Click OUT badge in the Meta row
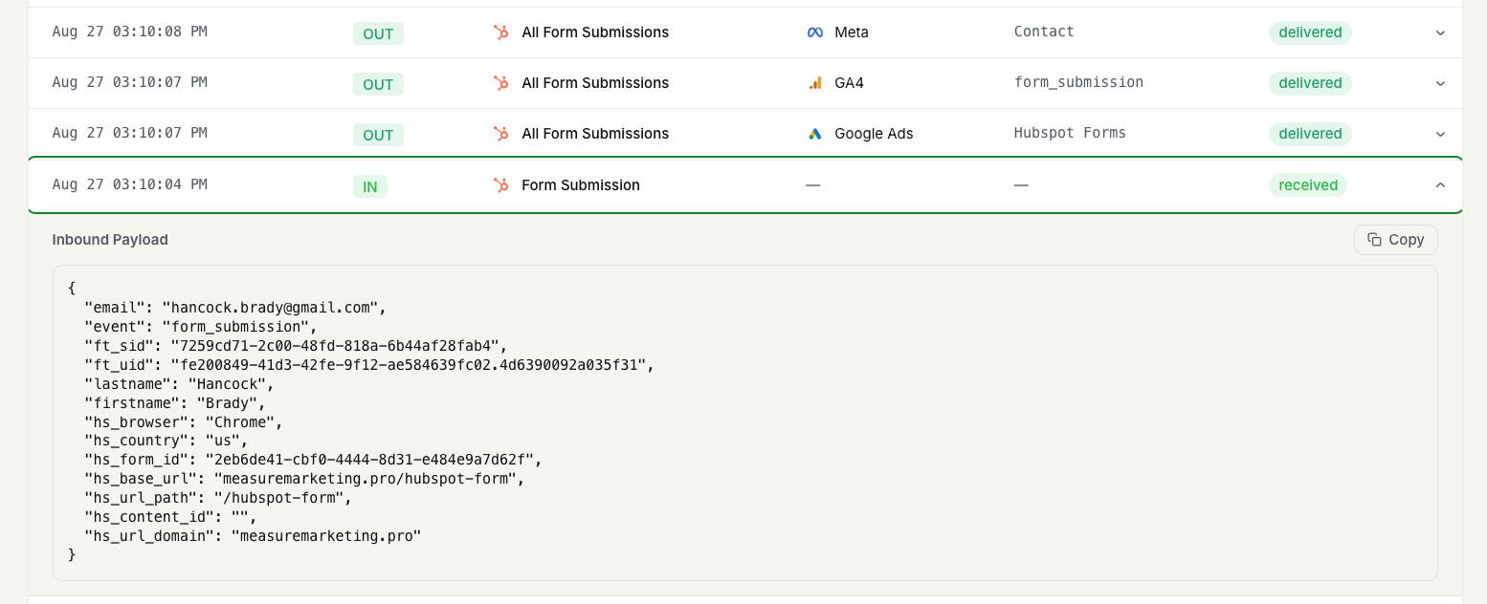1487x604 pixels. (x=378, y=33)
